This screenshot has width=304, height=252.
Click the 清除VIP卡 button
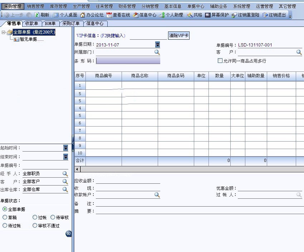178,35
